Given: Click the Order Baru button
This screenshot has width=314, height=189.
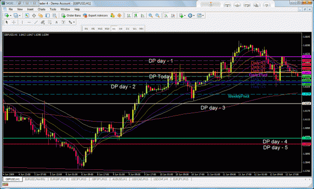Looking at the screenshot, I should click(x=71, y=16).
